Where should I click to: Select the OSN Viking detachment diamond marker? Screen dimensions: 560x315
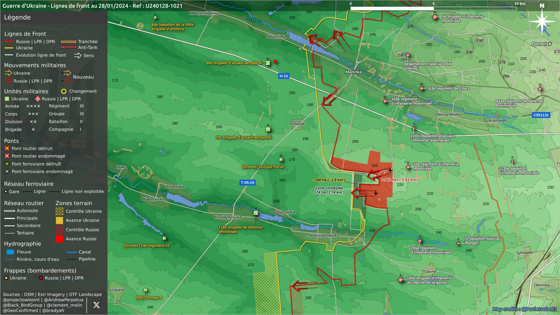(408, 55)
